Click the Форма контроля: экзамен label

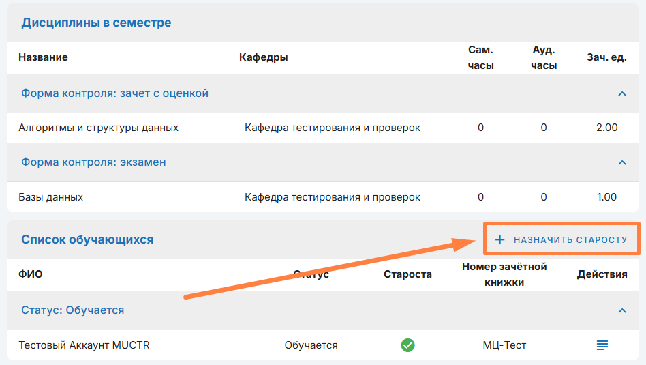pyautogui.click(x=93, y=162)
